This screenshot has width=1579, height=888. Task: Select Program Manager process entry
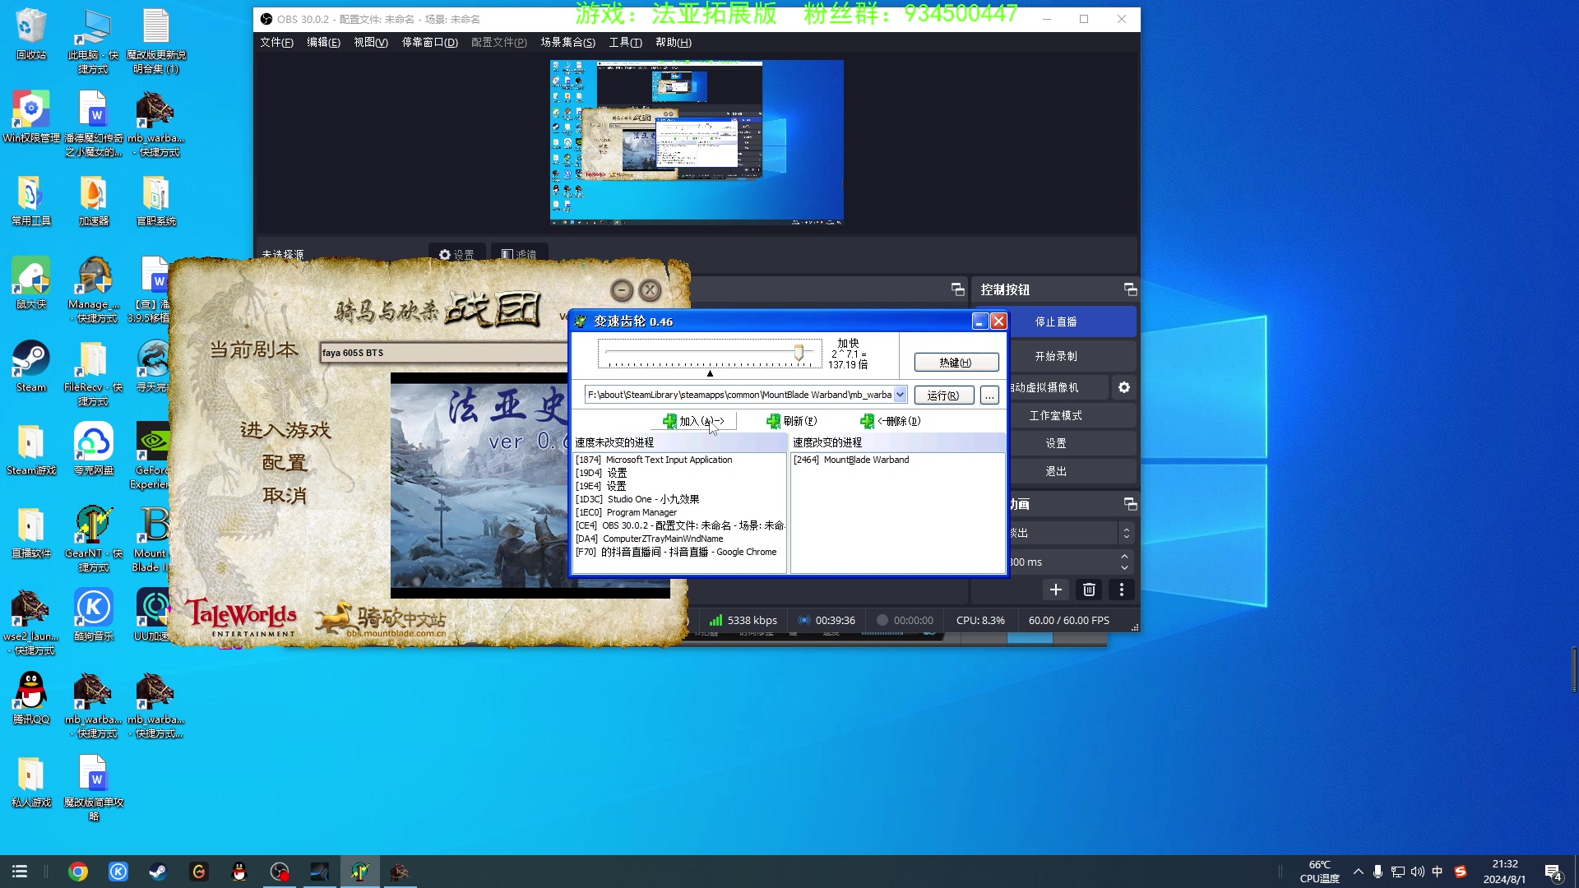(626, 512)
